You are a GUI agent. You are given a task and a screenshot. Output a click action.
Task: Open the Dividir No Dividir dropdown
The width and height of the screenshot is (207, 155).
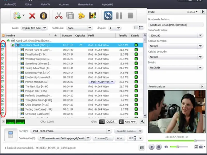click(175, 68)
